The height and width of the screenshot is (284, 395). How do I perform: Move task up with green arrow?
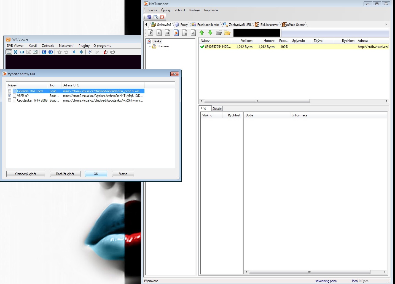tap(201, 33)
